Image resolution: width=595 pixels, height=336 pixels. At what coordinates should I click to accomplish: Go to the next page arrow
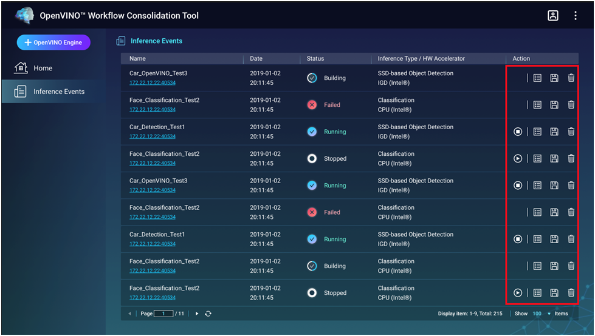196,314
